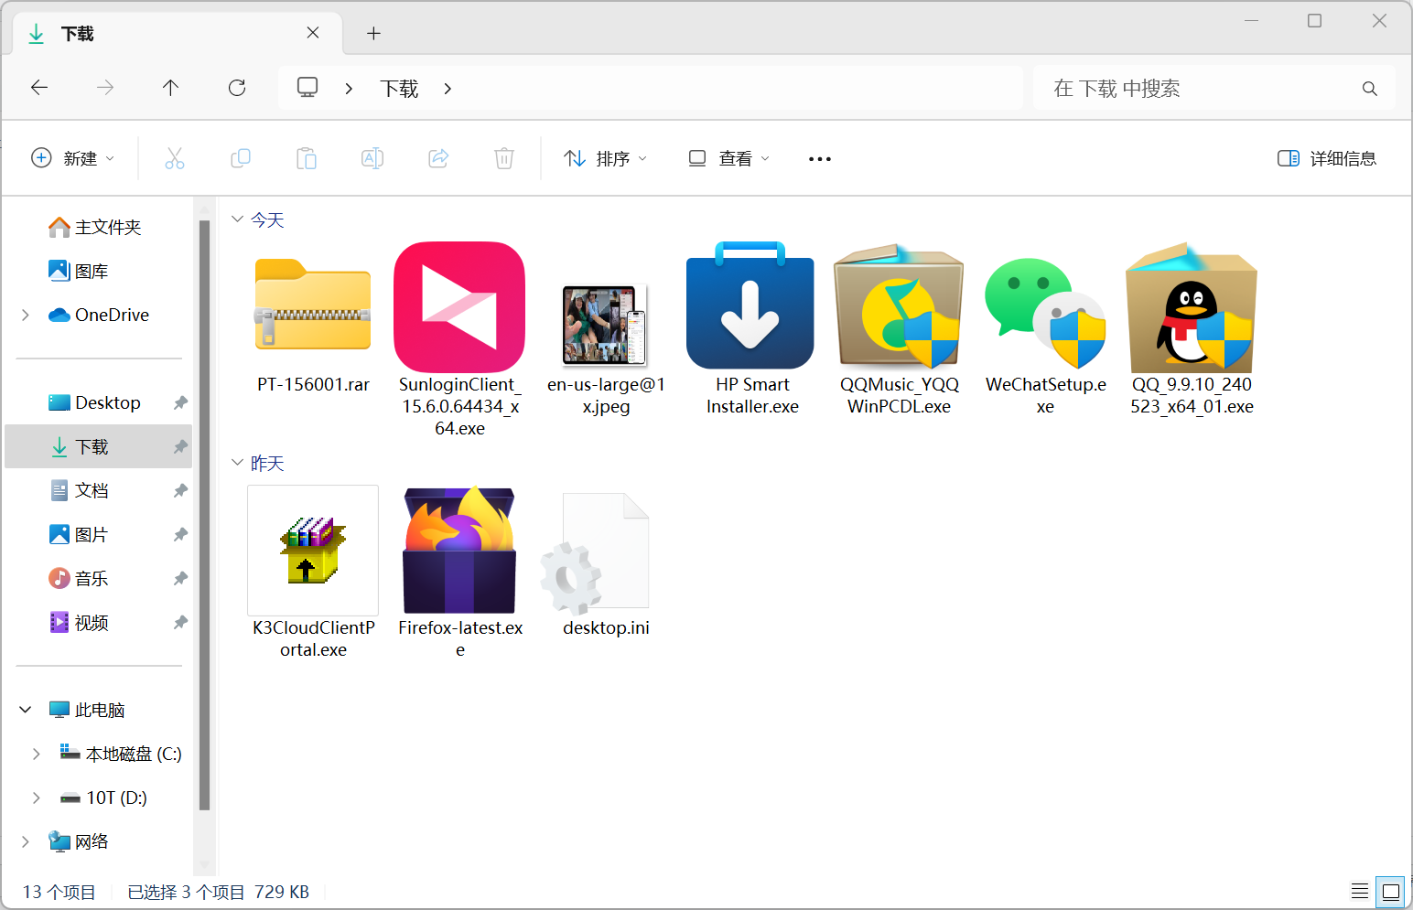This screenshot has width=1413, height=910.
Task: Expand the 本地磁盘 (C:) node
Action: tap(37, 754)
